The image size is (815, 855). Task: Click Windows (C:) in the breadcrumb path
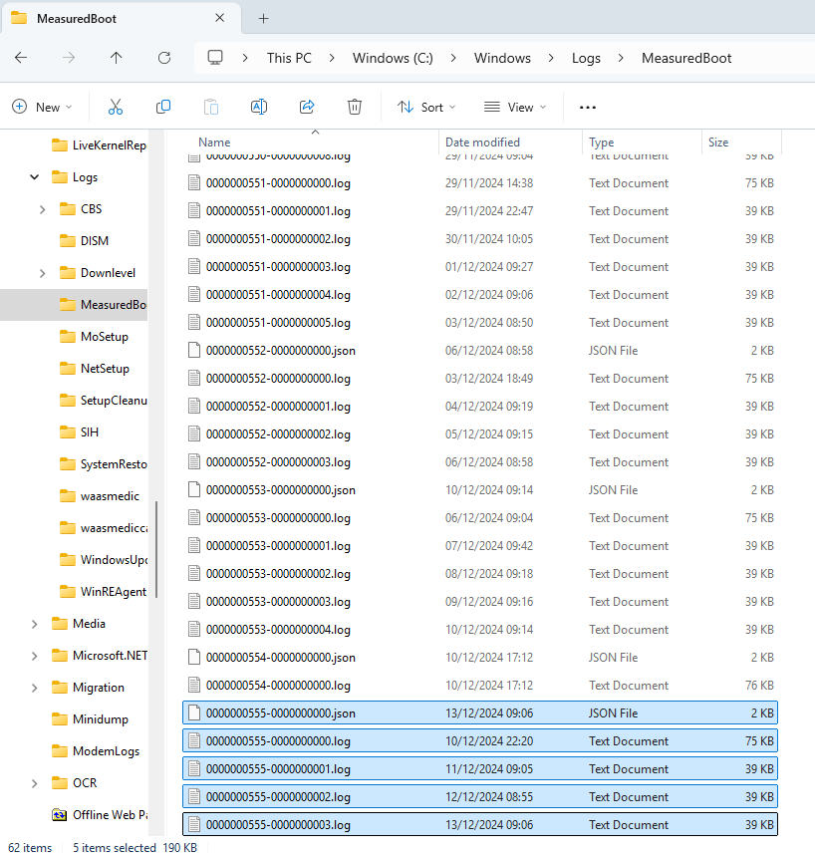point(393,58)
